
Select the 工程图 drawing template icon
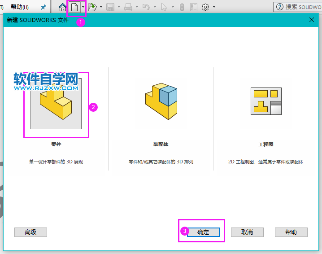click(x=266, y=101)
